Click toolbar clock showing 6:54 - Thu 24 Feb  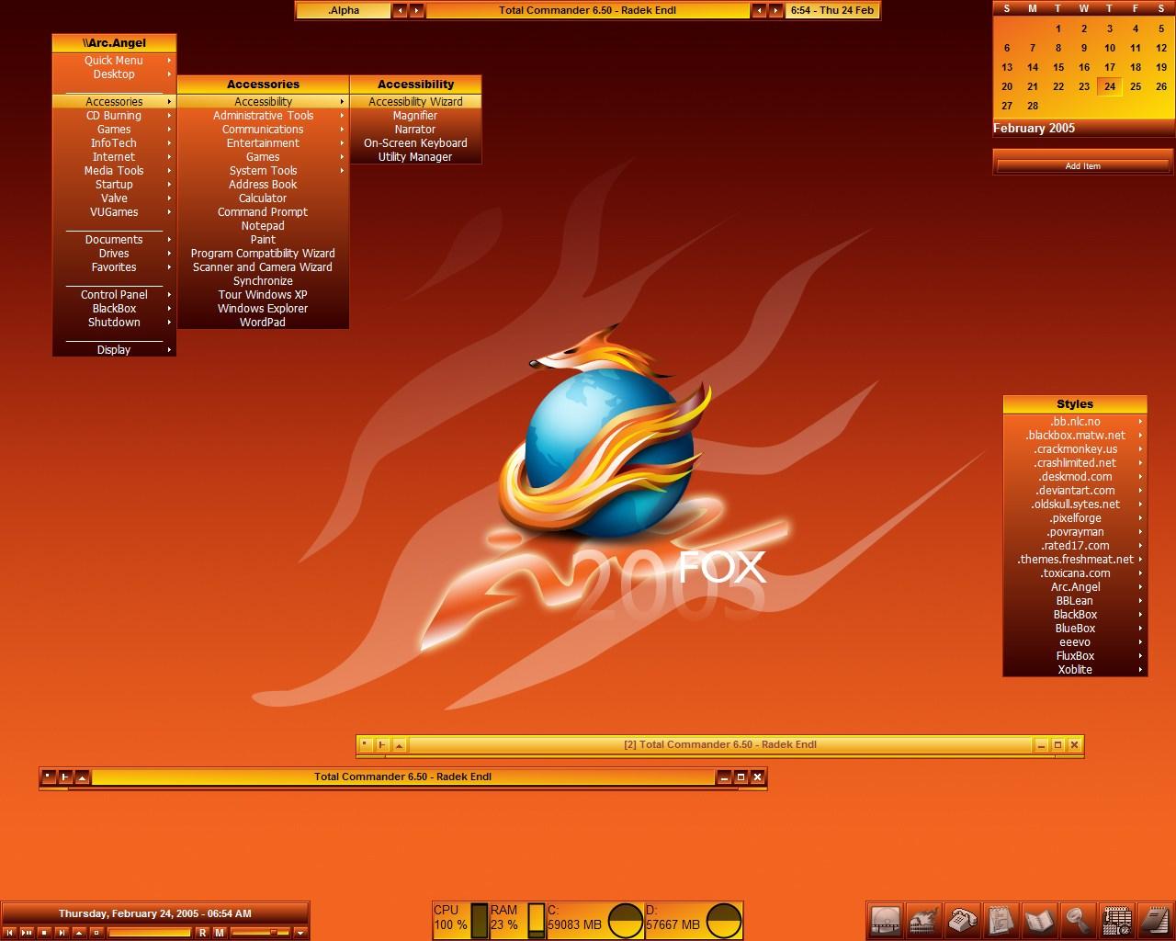pyautogui.click(x=832, y=10)
